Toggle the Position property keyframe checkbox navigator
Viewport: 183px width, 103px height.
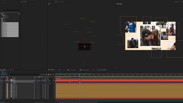(x=2, y=82)
